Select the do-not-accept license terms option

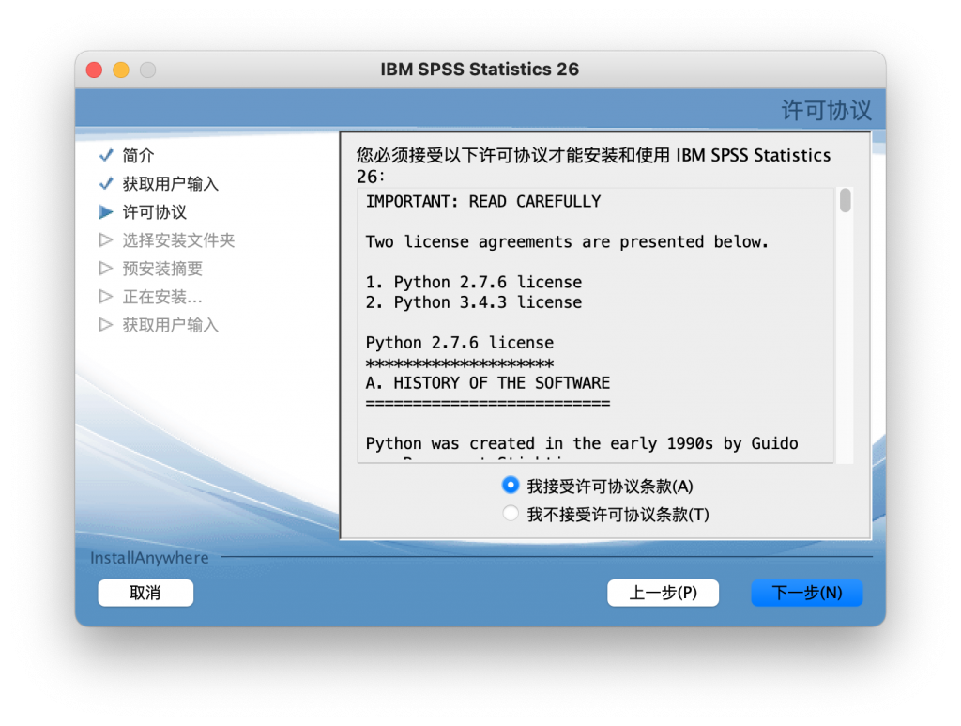point(510,513)
